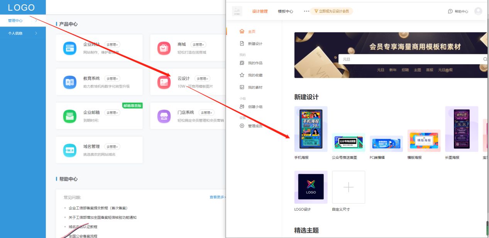Select the 手机海报 template thumbnail
Image resolution: width=489 pixels, height=238 pixels.
point(311,129)
